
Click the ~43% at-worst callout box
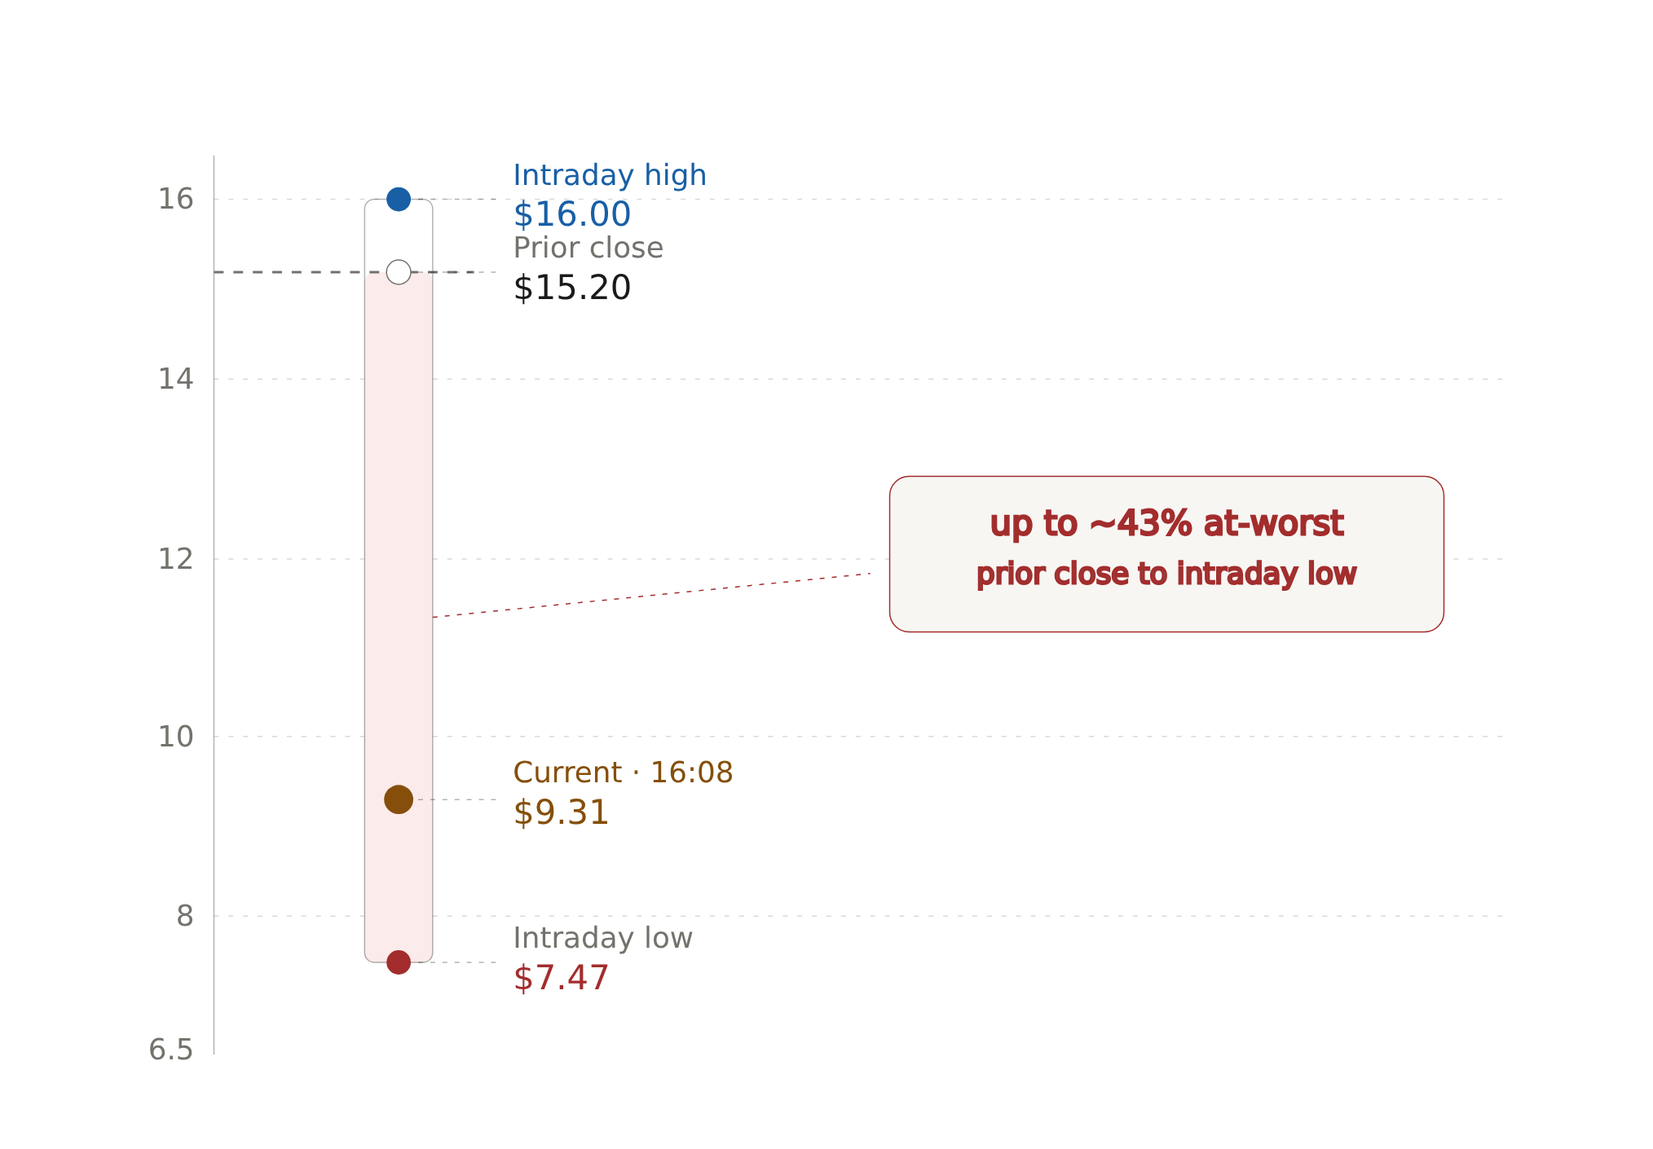pyautogui.click(x=1166, y=554)
